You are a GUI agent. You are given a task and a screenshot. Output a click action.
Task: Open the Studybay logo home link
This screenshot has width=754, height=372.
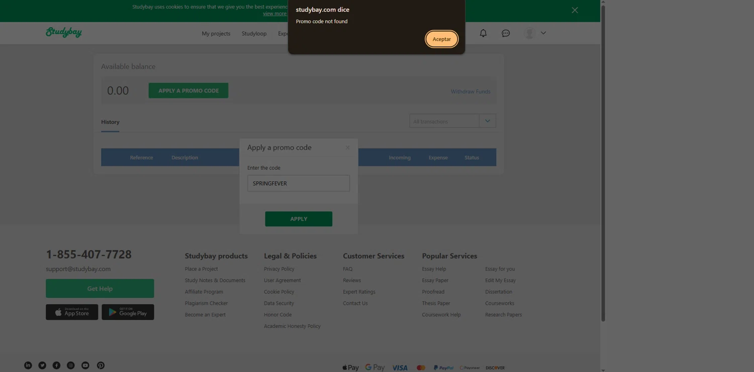(x=64, y=32)
